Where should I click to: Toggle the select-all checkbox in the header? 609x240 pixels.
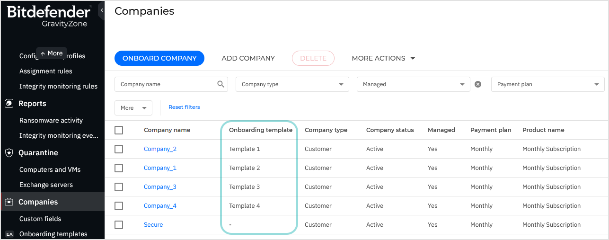119,130
